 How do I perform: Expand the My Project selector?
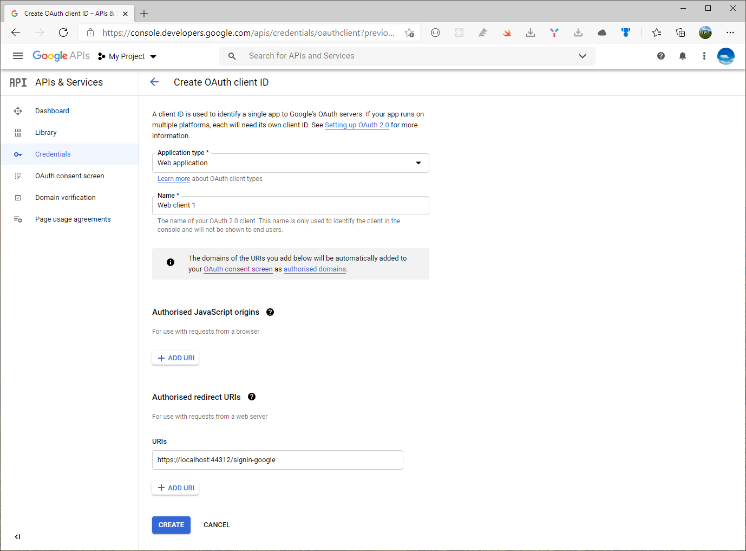click(153, 56)
